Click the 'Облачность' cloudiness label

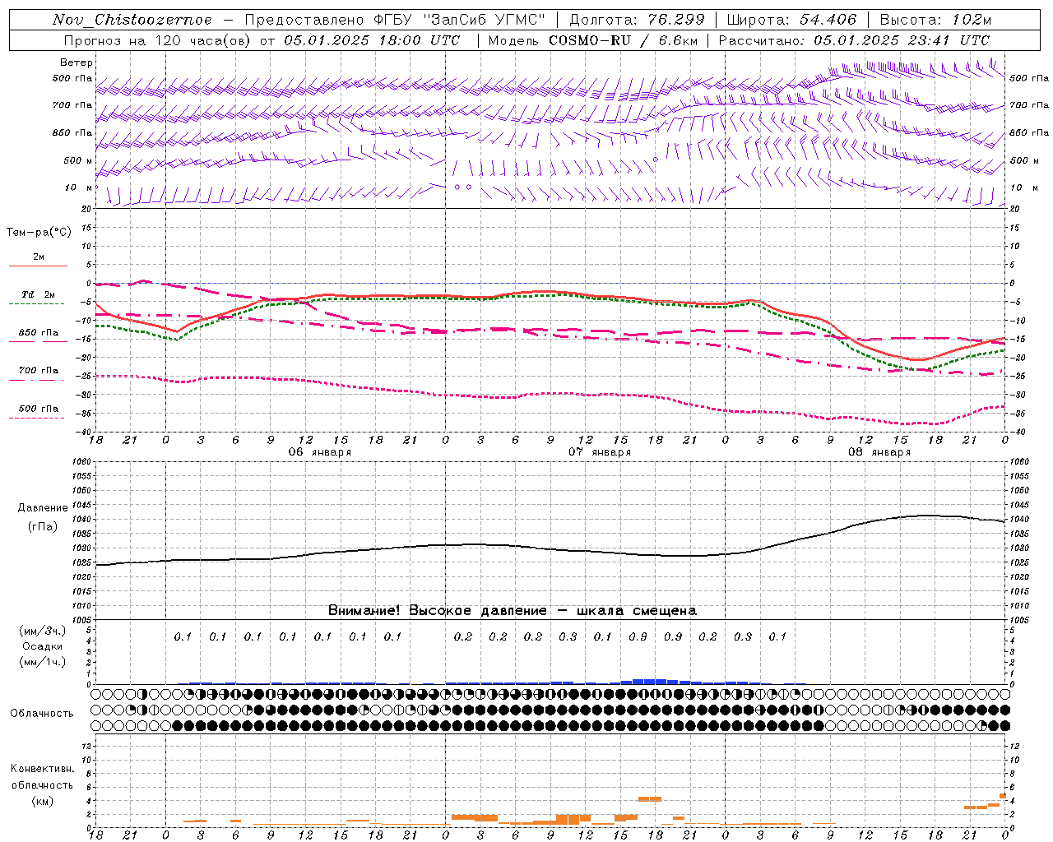pyautogui.click(x=42, y=713)
